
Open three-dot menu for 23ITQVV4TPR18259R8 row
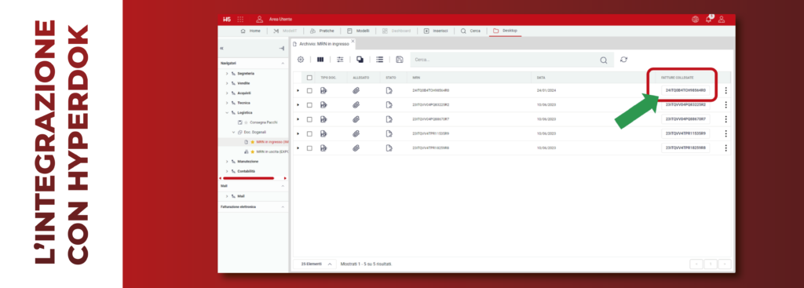(726, 148)
